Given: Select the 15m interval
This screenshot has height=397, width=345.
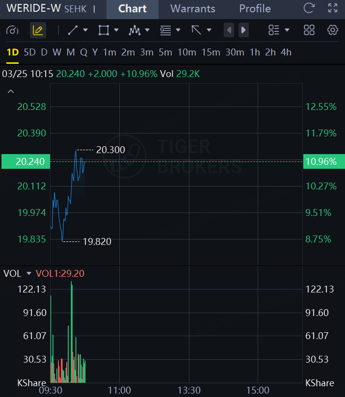Looking at the screenshot, I should pyautogui.click(x=211, y=53).
